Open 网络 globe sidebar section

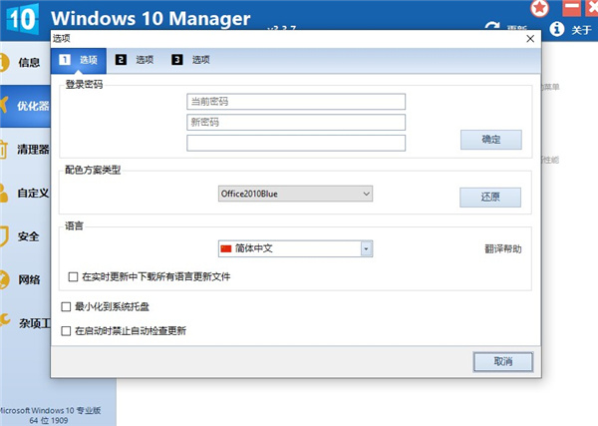tap(25, 279)
